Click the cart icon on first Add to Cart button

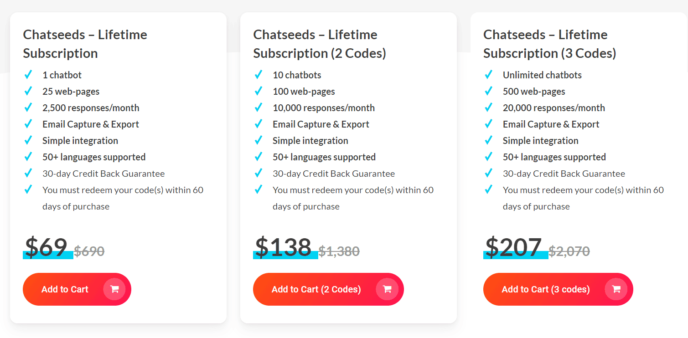click(x=115, y=289)
